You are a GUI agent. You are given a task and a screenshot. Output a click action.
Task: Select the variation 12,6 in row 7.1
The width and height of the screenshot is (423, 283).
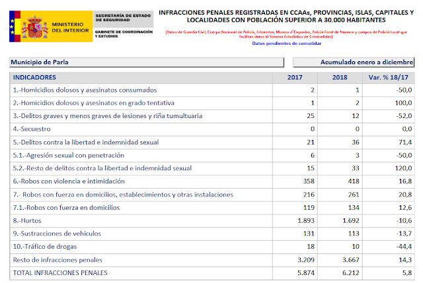(405, 208)
